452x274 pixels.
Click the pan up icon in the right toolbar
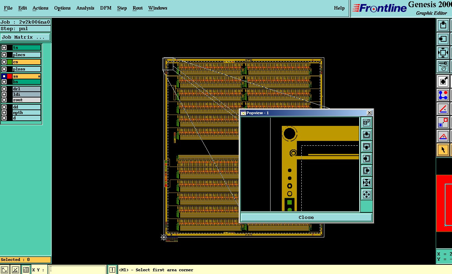443,25
